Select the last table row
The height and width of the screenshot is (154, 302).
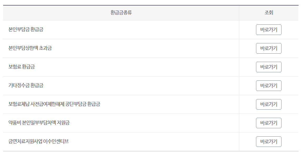131,141
